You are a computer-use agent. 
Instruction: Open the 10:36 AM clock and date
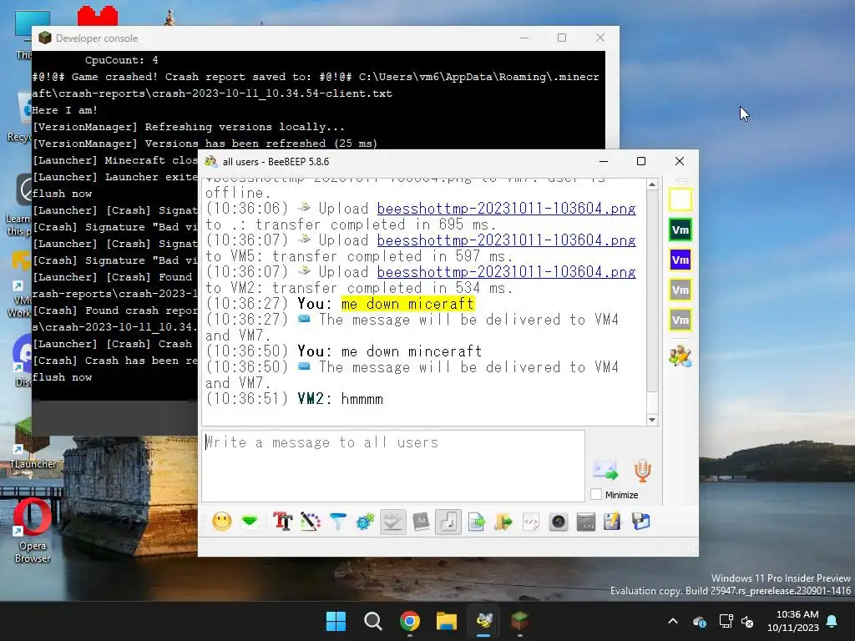pos(793,621)
